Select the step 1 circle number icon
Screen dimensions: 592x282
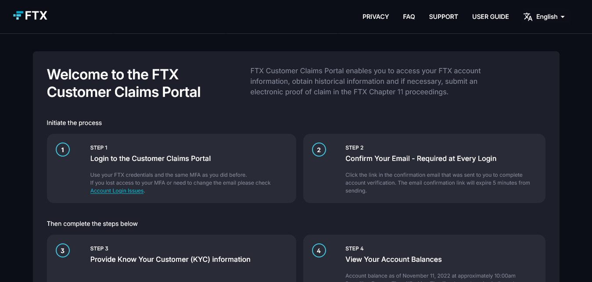pyautogui.click(x=63, y=150)
